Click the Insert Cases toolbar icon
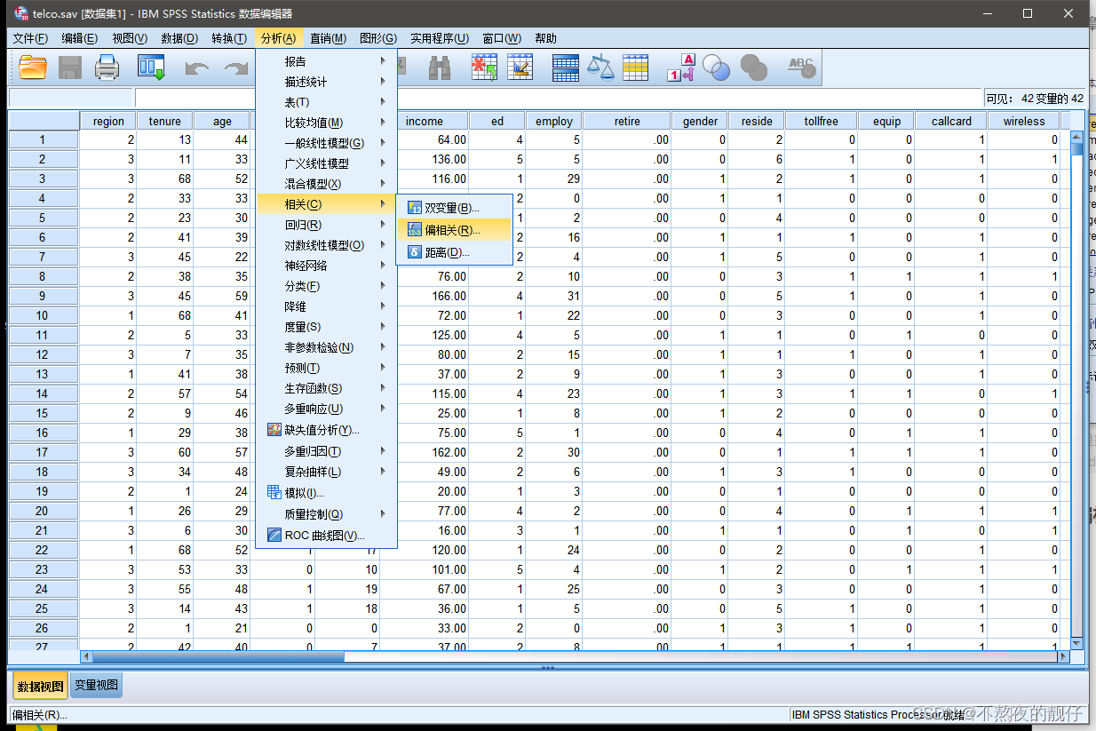Viewport: 1096px width, 731px height. tap(484, 68)
